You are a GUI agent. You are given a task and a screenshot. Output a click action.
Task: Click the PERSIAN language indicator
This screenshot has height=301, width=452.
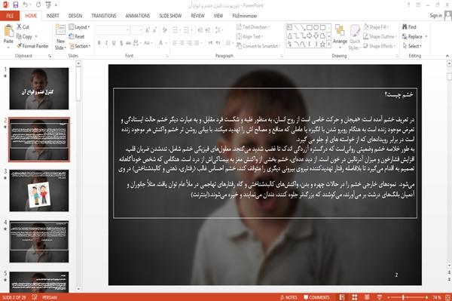click(50, 297)
